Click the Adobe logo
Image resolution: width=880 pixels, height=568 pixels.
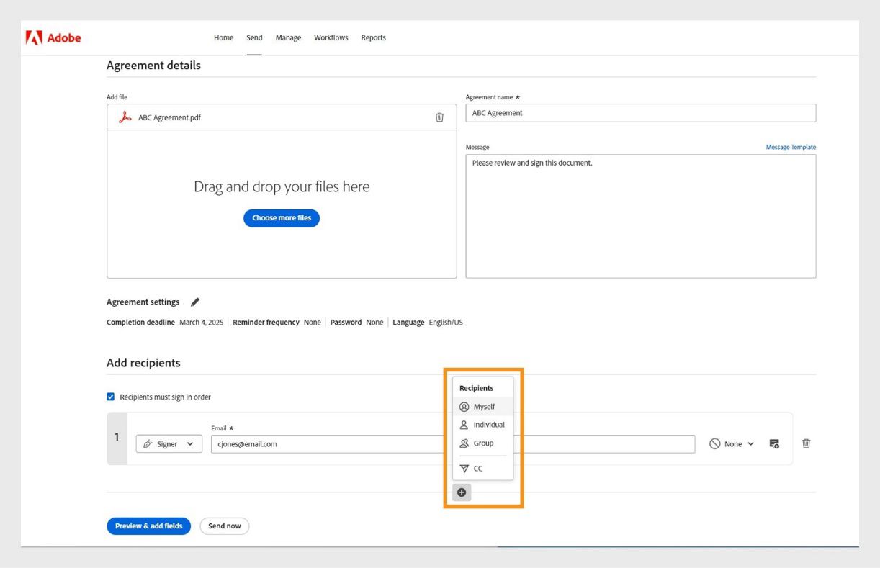coord(53,37)
